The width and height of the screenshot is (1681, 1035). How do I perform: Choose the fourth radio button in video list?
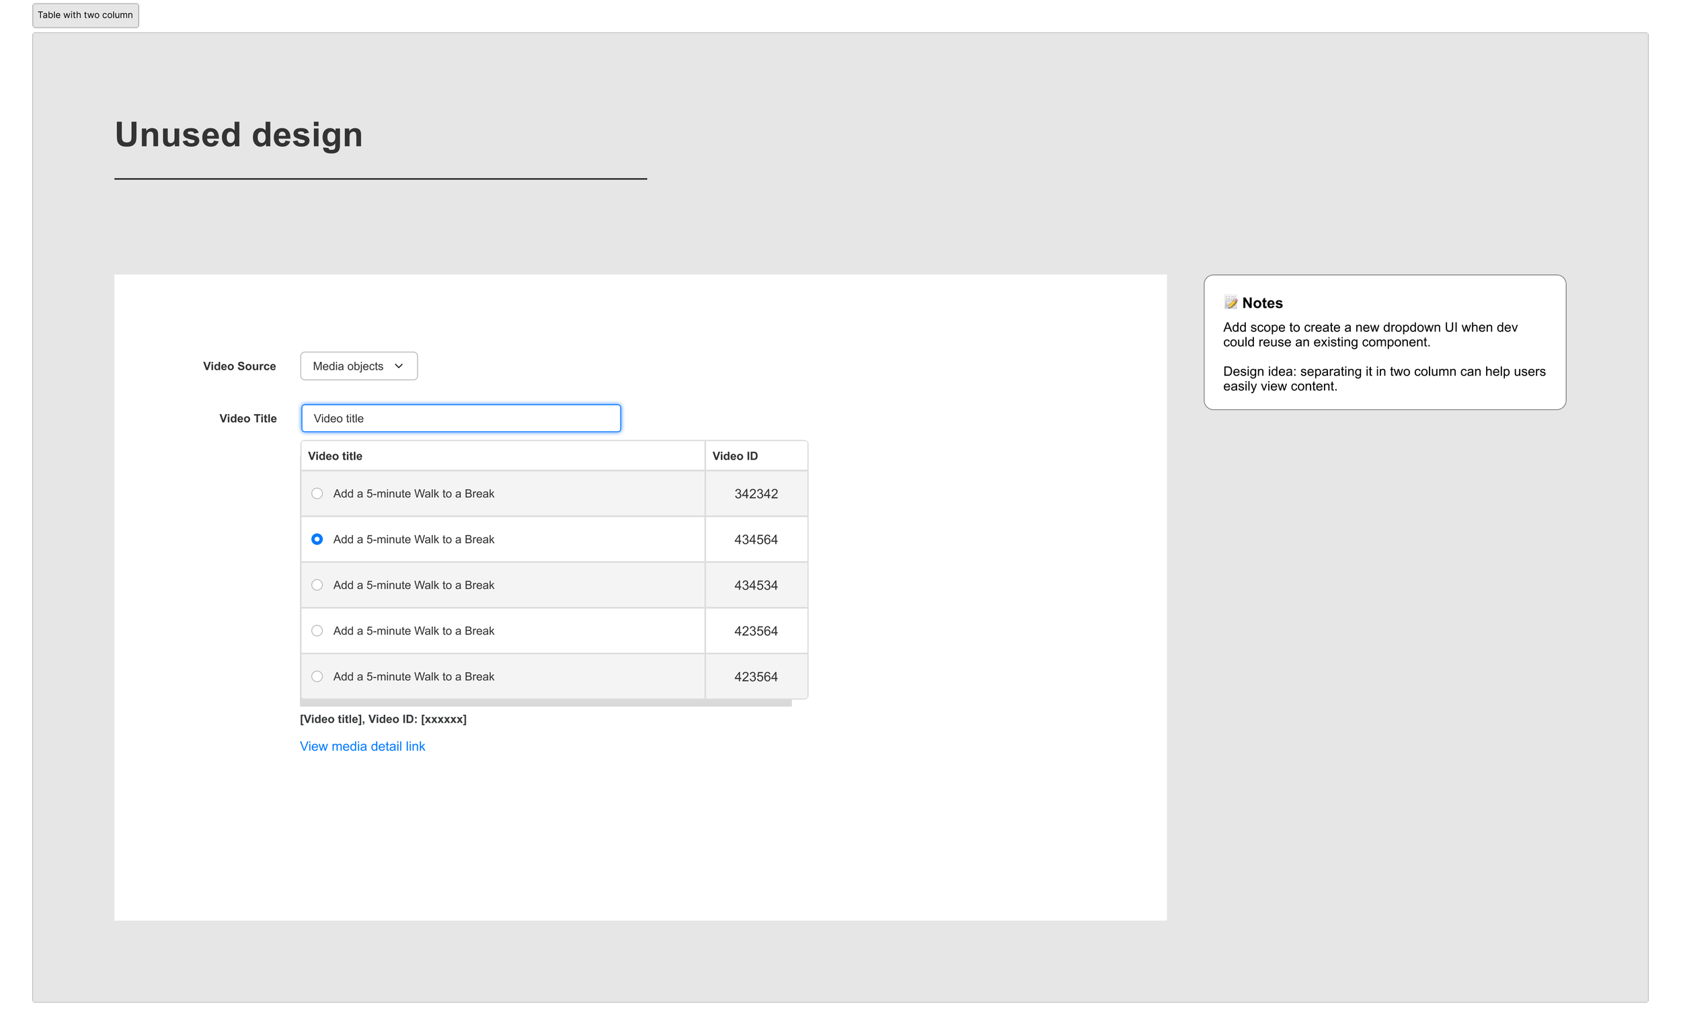point(317,631)
